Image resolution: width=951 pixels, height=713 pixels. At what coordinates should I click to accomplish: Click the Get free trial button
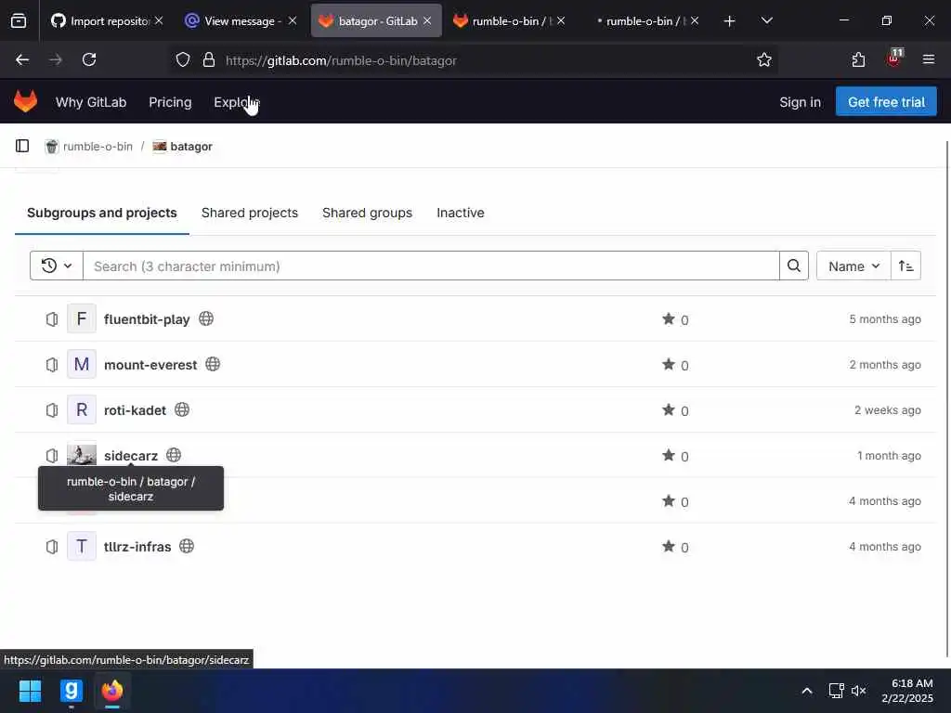click(x=885, y=102)
